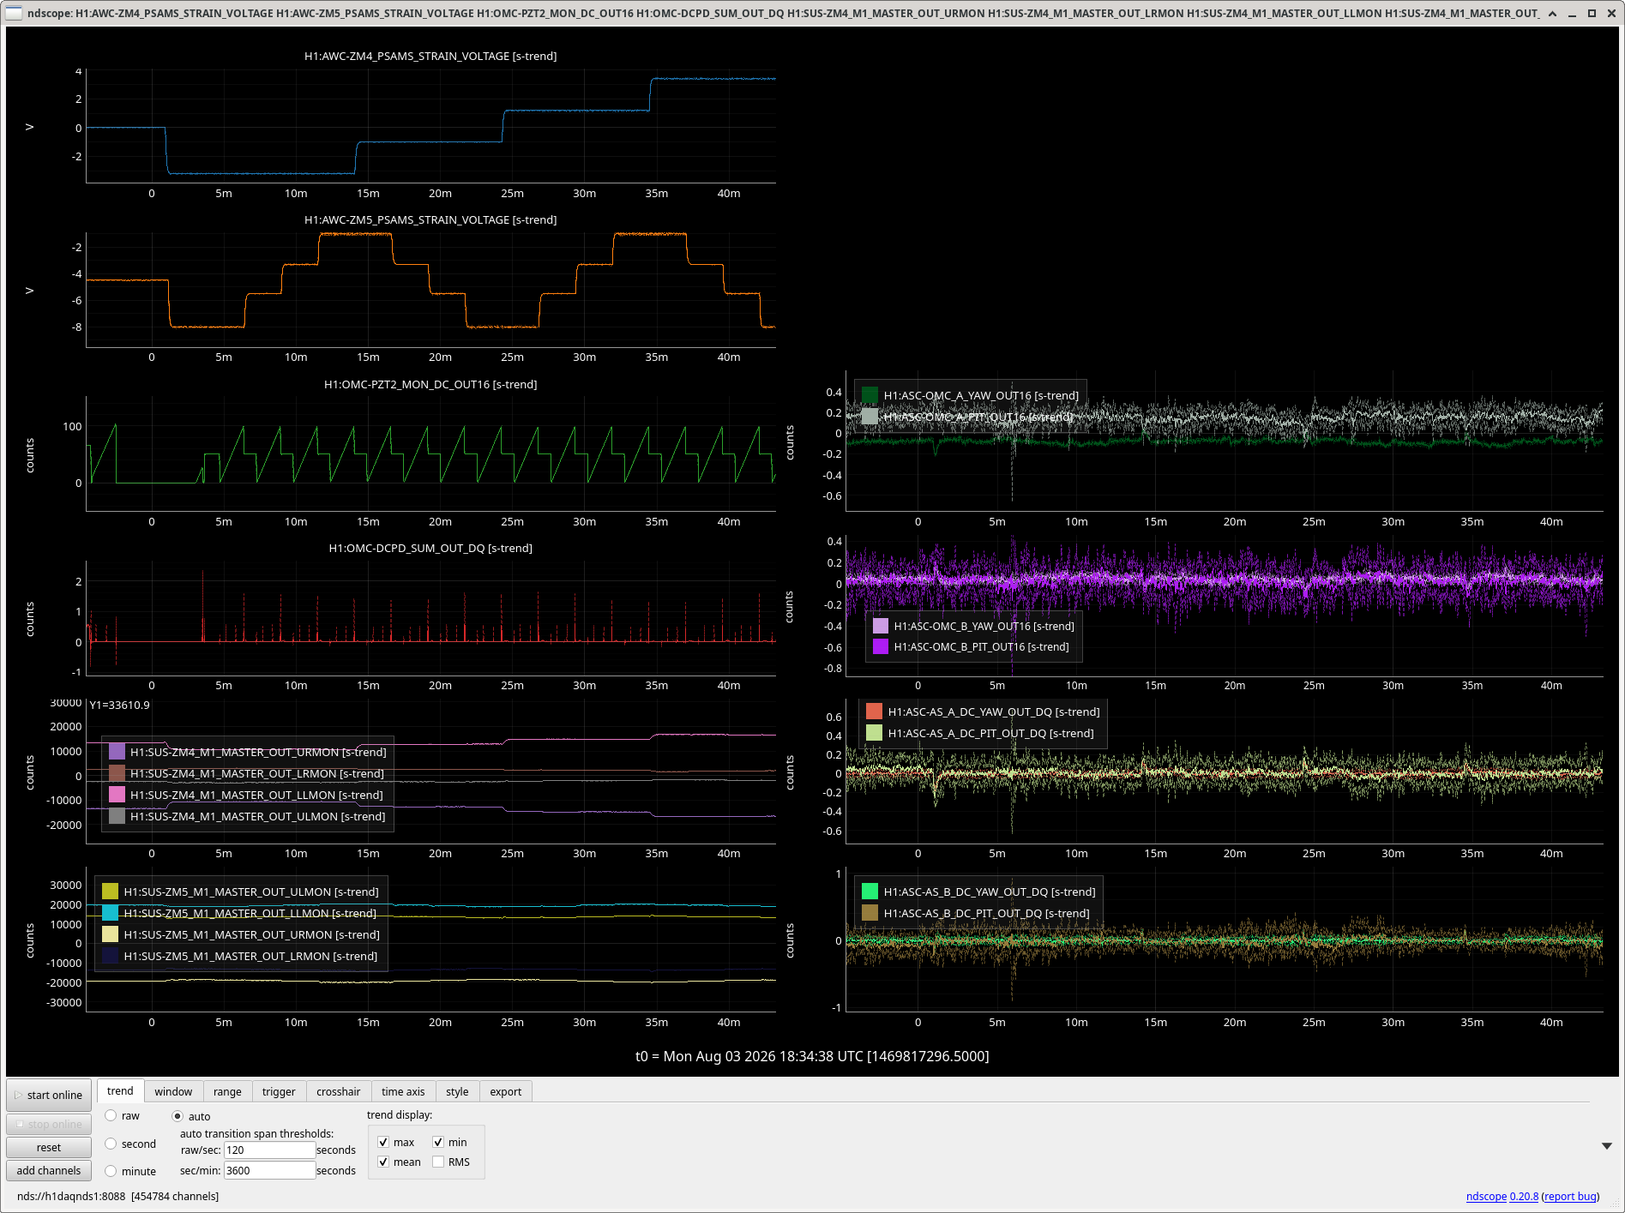
Task: Click the H1:ASC-OMC_A_YAW_OUT16 legend color swatch
Action: coord(870,395)
